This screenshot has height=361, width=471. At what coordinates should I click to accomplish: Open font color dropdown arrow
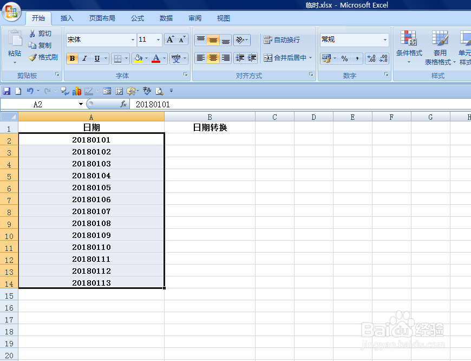click(165, 59)
